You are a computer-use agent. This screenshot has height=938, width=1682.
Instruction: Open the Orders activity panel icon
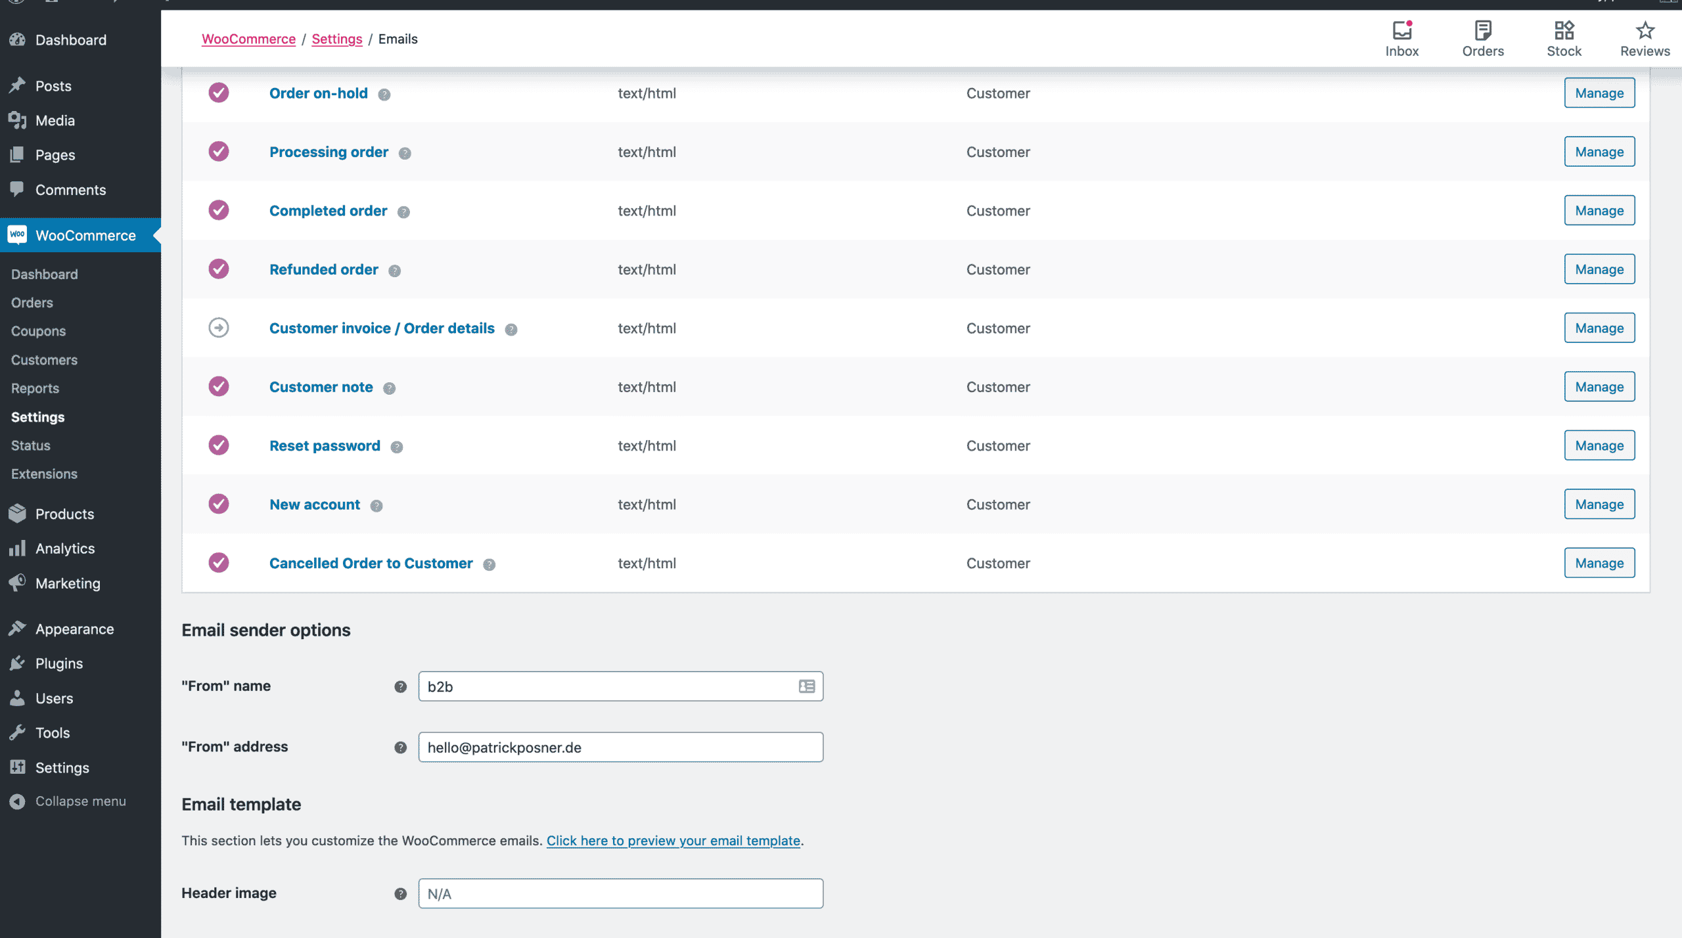(1482, 39)
